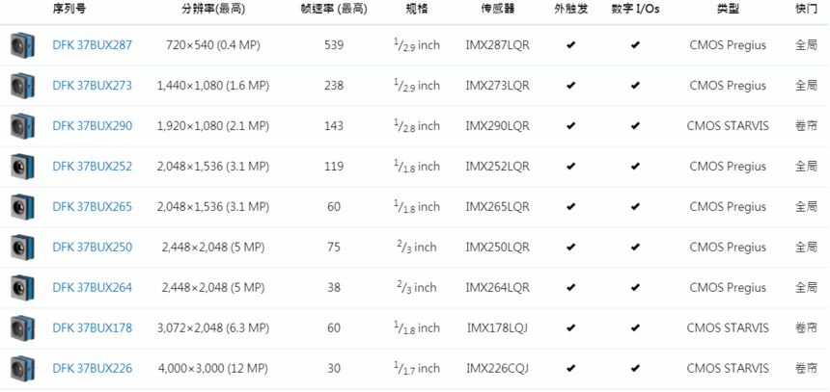Click the DFK 37BUX252 camera thumbnail icon
Image resolution: width=830 pixels, height=392 pixels.
point(22,167)
